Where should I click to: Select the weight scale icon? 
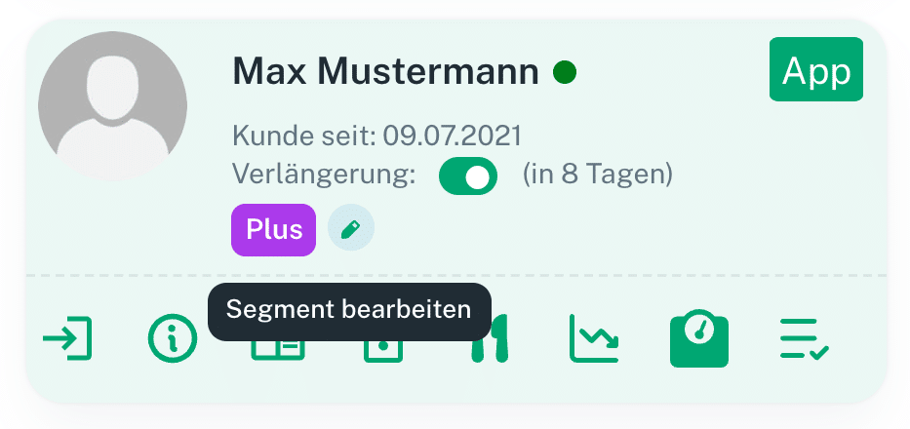tap(699, 338)
